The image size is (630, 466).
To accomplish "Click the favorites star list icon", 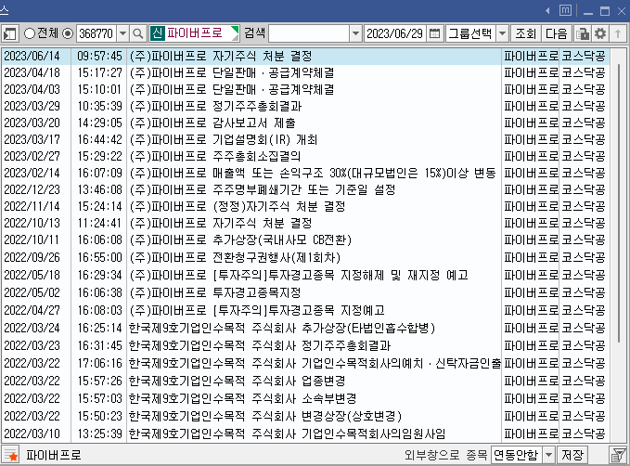I will tap(11, 455).
